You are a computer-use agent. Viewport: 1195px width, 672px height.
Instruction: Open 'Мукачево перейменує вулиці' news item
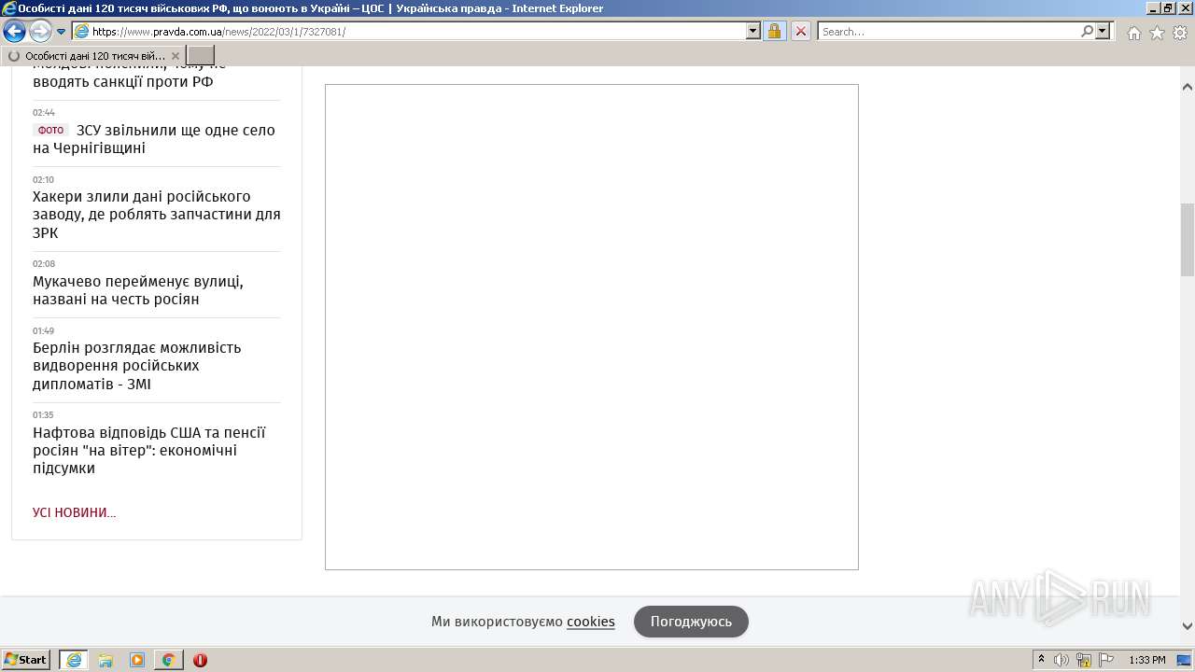pyautogui.click(x=138, y=290)
